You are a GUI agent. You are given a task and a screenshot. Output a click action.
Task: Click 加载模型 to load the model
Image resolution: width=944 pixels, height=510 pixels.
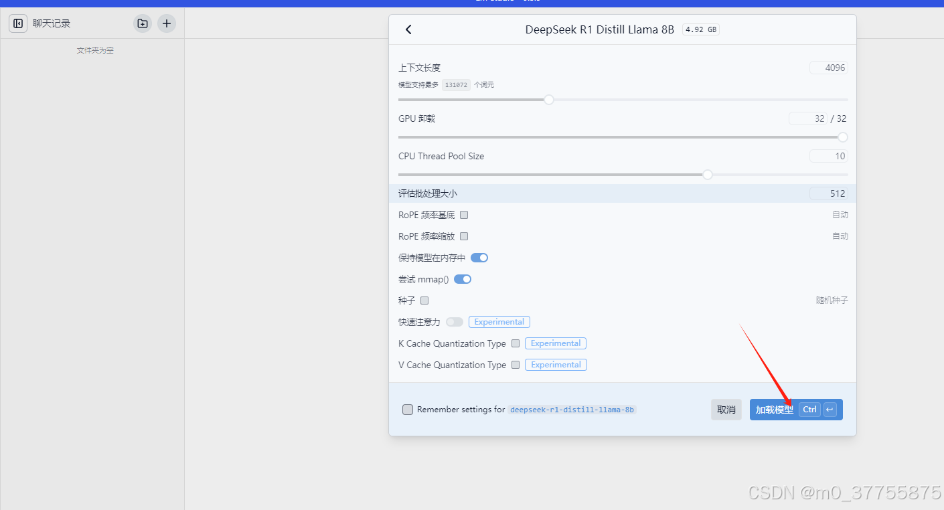[x=796, y=410]
